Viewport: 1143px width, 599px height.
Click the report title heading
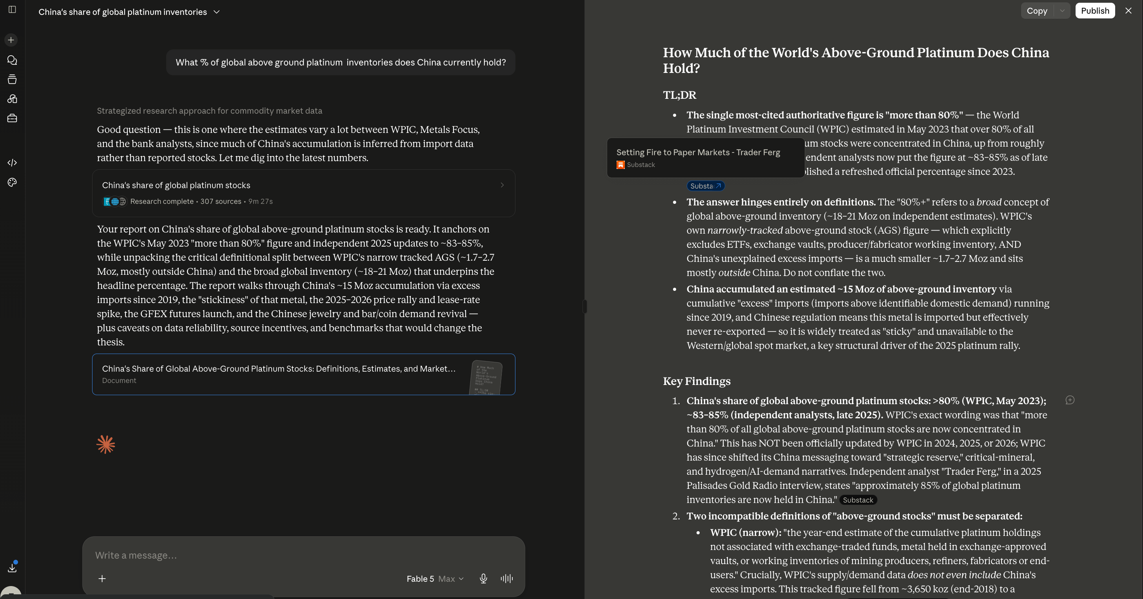coord(856,60)
